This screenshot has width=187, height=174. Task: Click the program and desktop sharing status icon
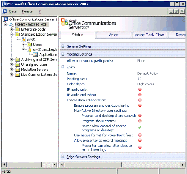pos(140,105)
